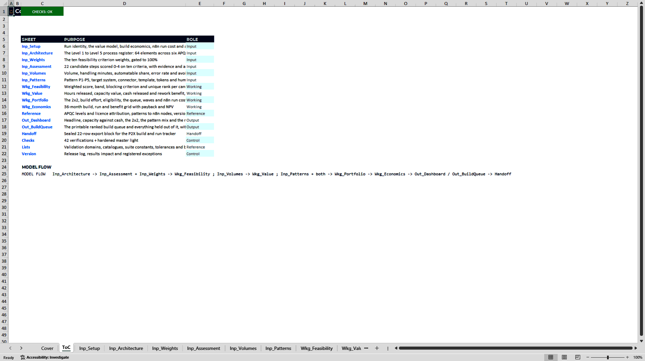Select '42 verifications + hardened master light' cell

point(124,140)
